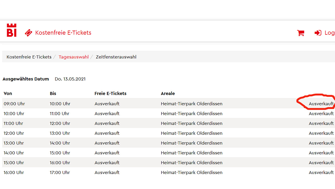The image size is (335, 189).
Task: Click circled Ausverkauft button for 09:00 slot
Action: click(x=321, y=104)
